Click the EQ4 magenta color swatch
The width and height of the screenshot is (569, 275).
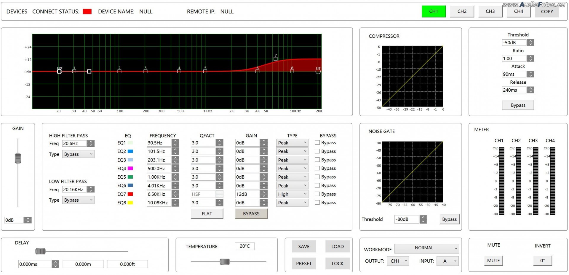[130, 169]
